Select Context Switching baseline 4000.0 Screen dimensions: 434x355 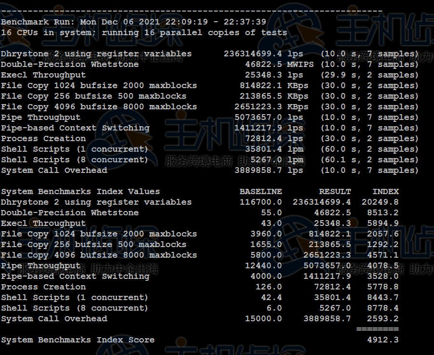pos(266,276)
